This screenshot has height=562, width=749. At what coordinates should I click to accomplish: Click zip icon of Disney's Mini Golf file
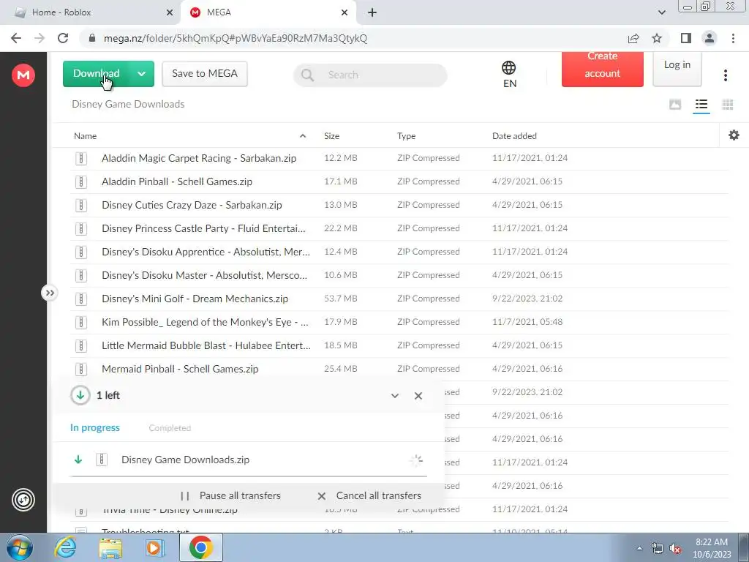pyautogui.click(x=81, y=299)
